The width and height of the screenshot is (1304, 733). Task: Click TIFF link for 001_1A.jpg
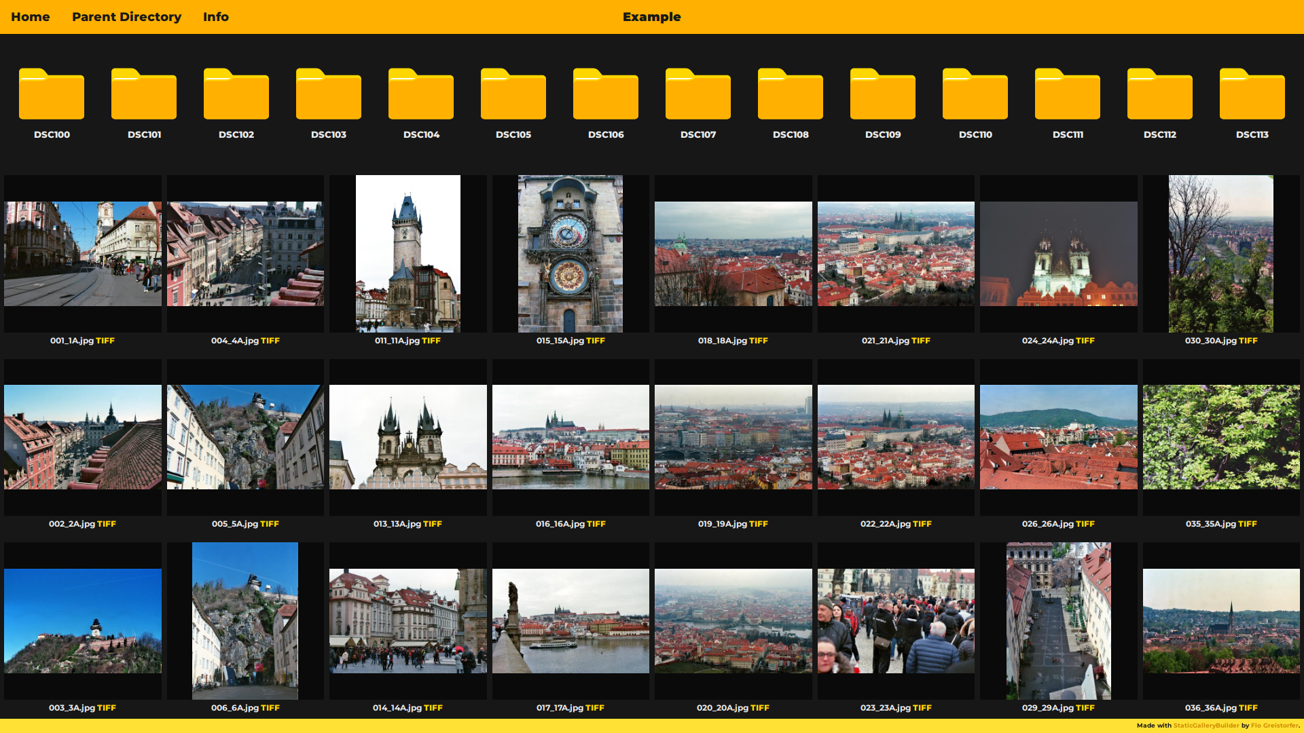point(105,341)
